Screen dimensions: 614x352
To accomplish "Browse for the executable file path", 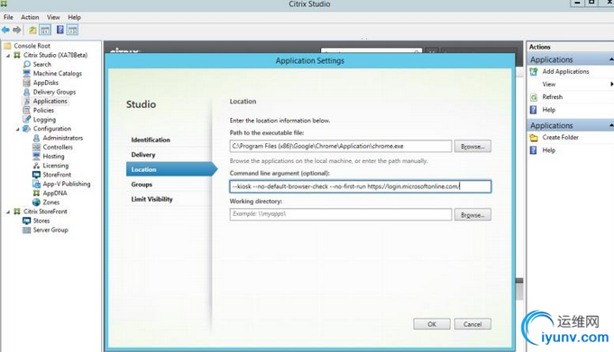I will 472,146.
